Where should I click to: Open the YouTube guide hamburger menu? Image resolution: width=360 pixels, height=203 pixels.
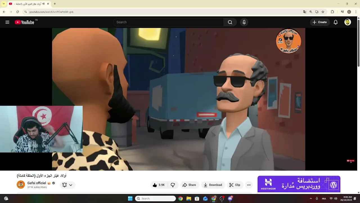(7, 22)
